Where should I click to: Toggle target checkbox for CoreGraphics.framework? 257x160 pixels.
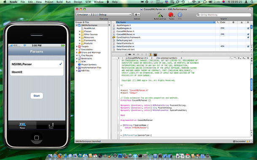click(x=248, y=37)
